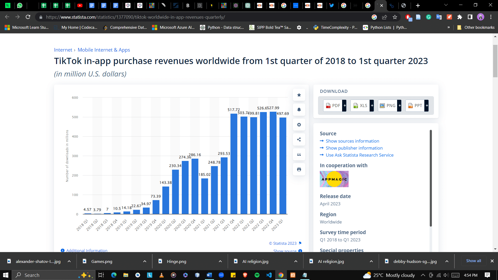Go forward using browser forward arrow

click(x=17, y=17)
